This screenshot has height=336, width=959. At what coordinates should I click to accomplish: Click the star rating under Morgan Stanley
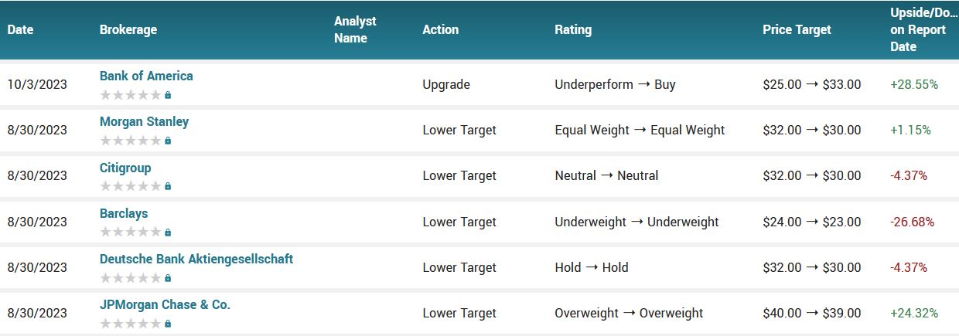click(131, 141)
